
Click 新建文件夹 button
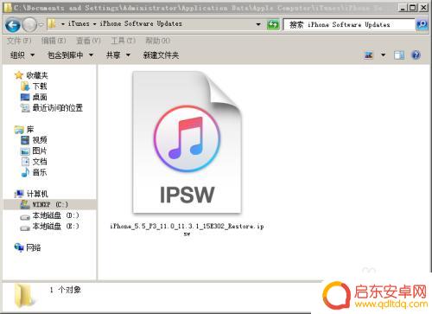pos(161,55)
